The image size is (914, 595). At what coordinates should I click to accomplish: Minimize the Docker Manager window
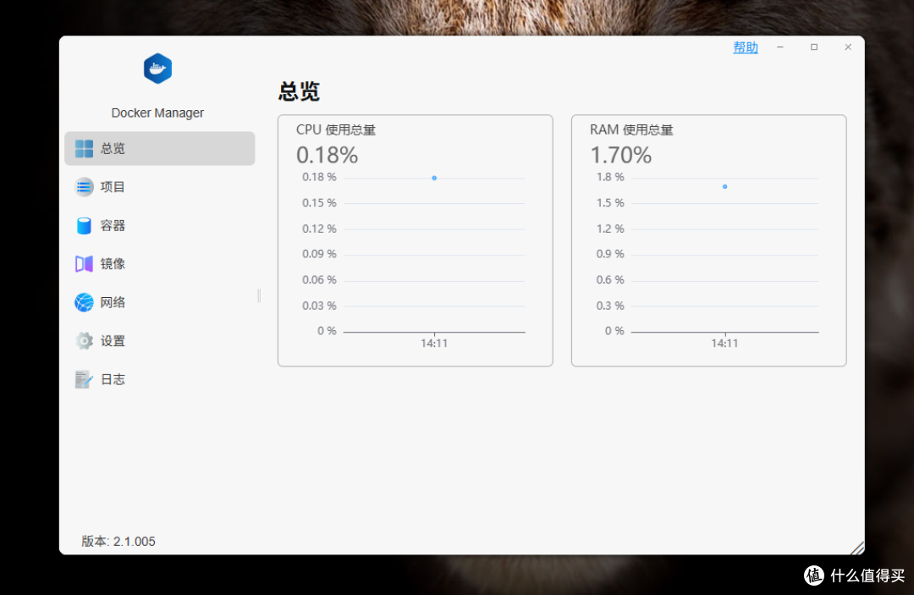pos(780,47)
